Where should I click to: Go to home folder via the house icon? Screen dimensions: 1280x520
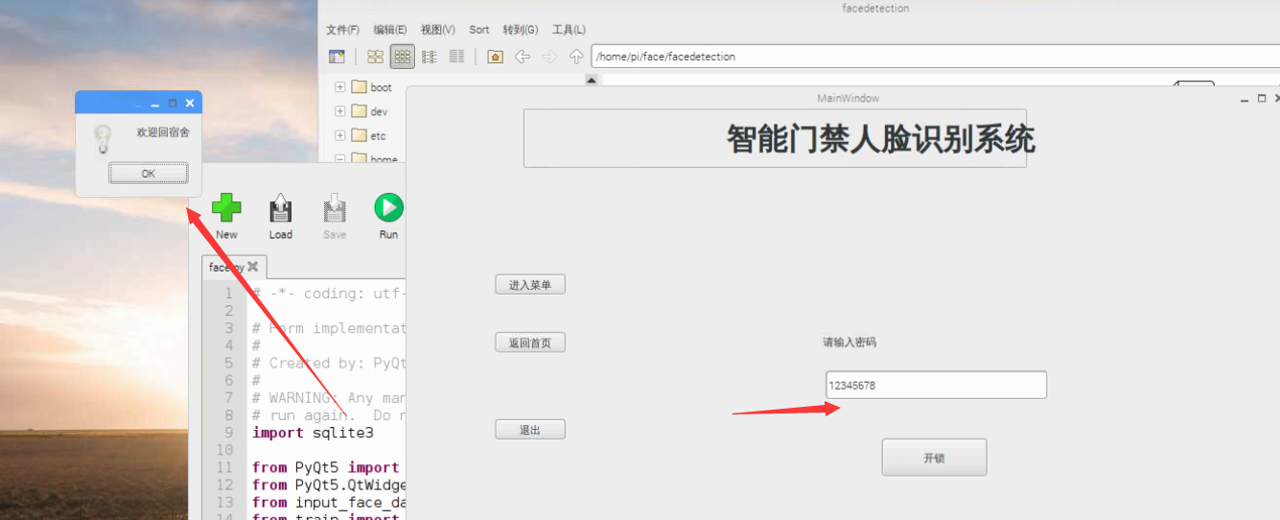point(495,57)
